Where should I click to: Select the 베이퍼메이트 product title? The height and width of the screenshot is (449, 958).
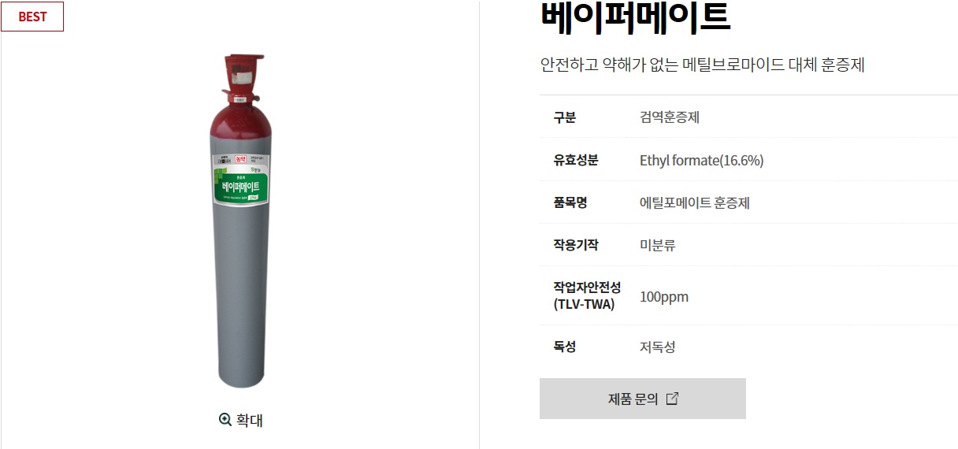coord(636,17)
